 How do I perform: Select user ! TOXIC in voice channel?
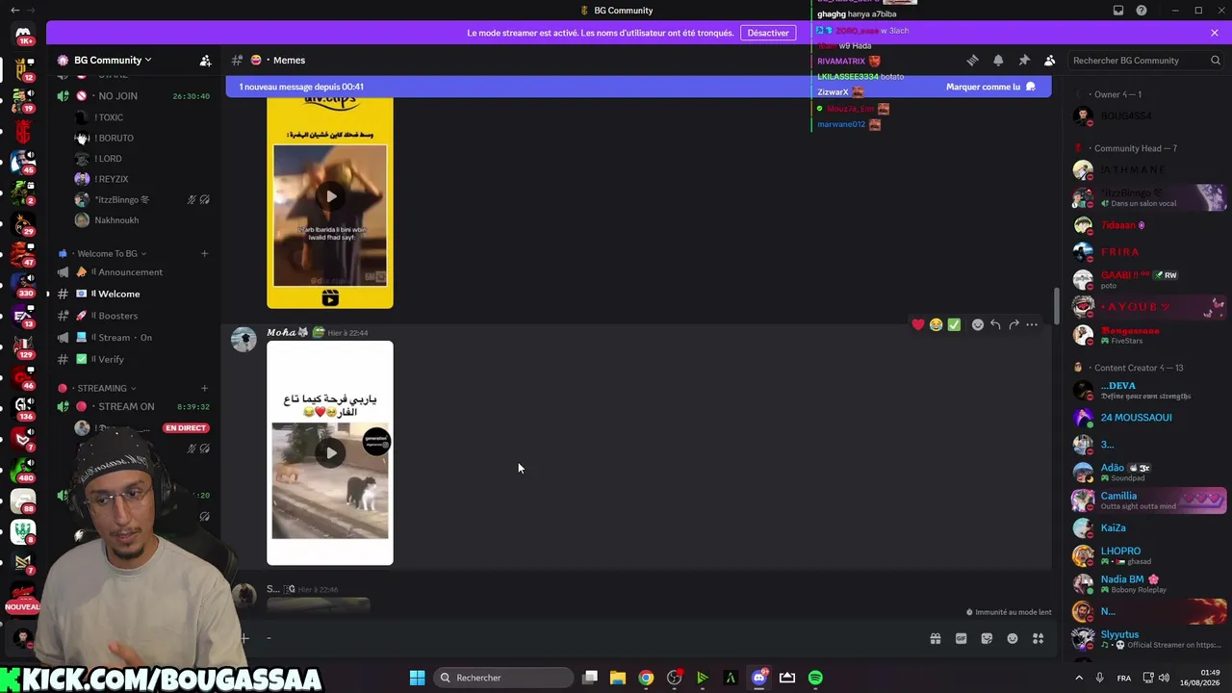[142, 117]
